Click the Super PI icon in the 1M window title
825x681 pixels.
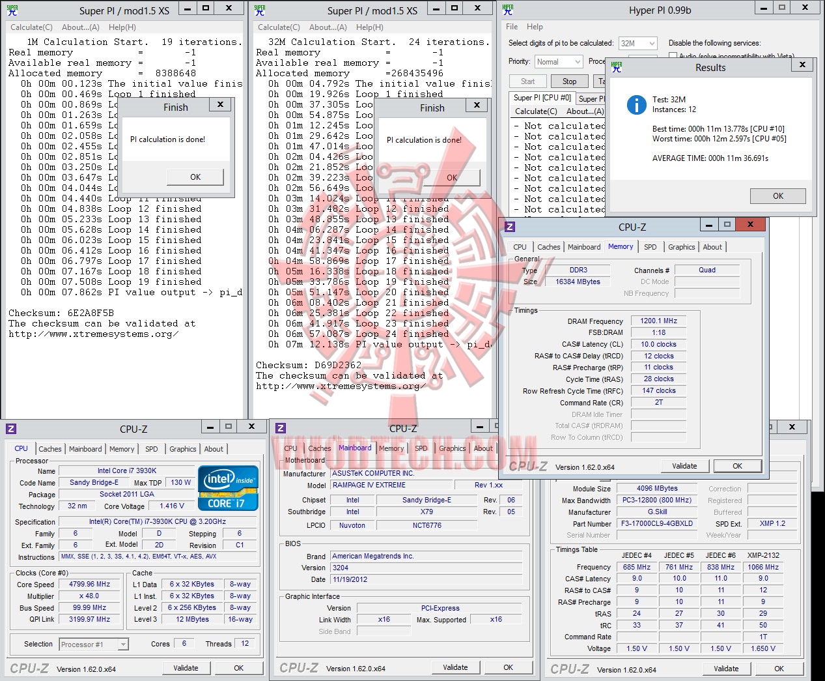tap(12, 10)
